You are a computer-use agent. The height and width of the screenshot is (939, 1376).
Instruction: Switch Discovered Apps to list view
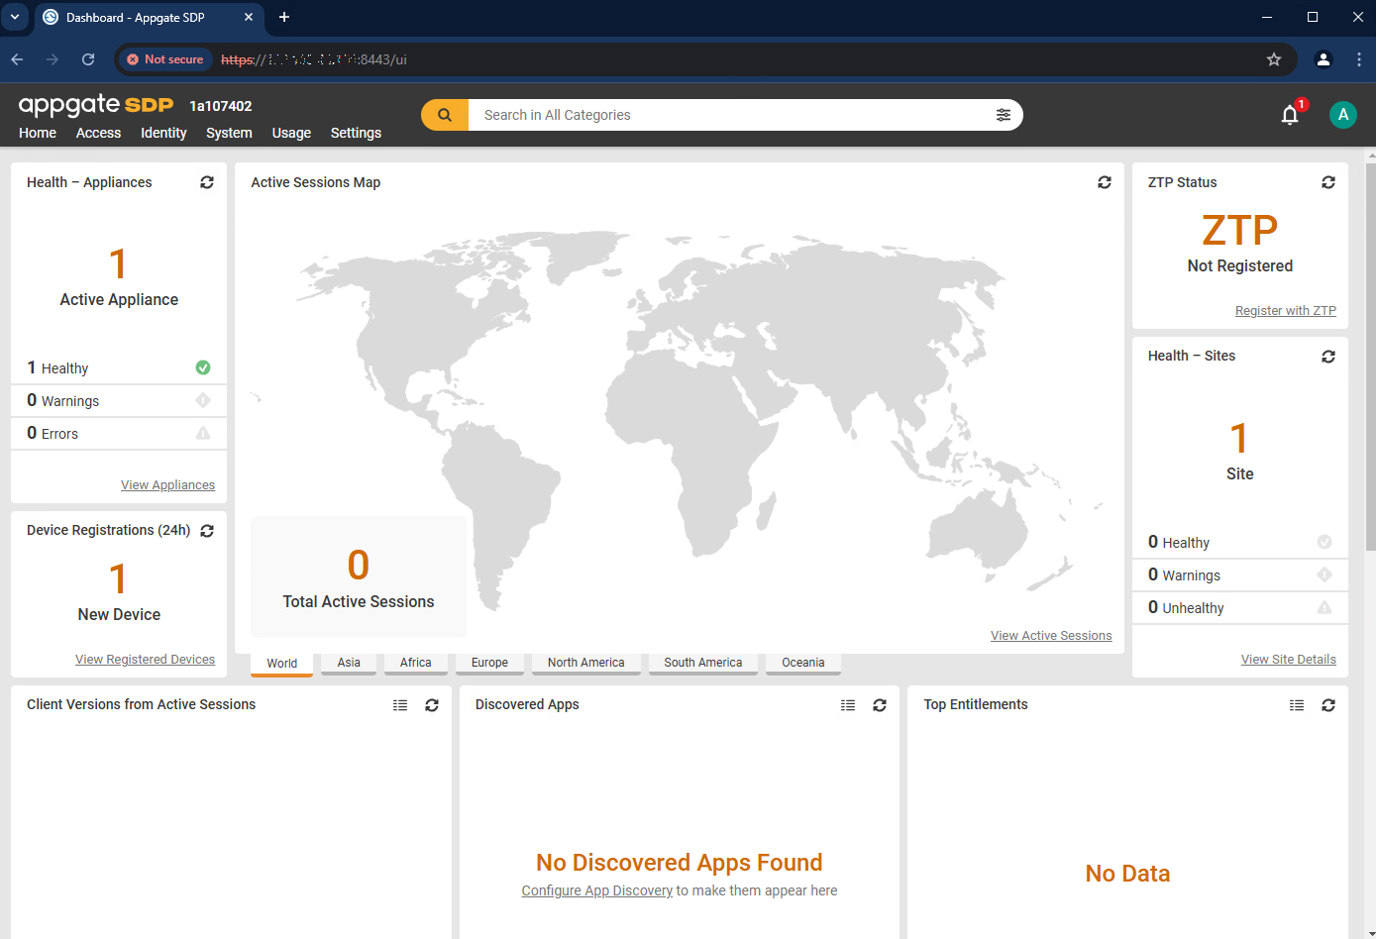(848, 705)
